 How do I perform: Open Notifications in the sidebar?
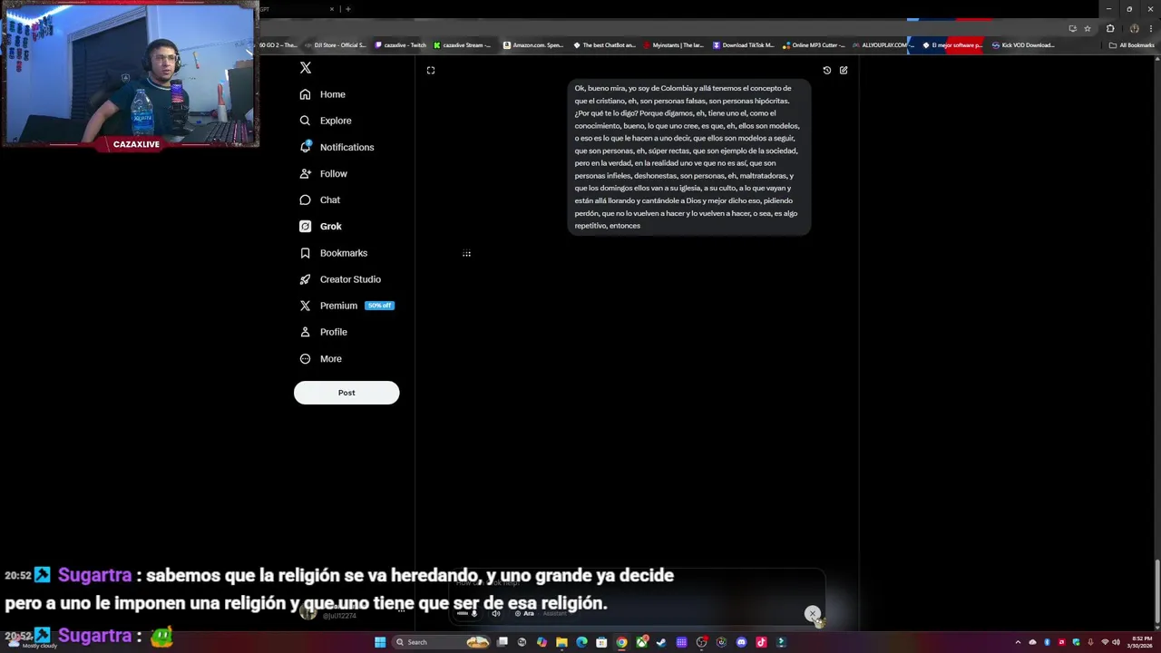[x=337, y=147]
